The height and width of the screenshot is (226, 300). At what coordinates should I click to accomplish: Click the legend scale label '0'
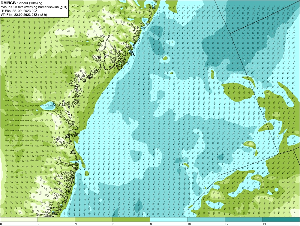(x=1, y=224)
